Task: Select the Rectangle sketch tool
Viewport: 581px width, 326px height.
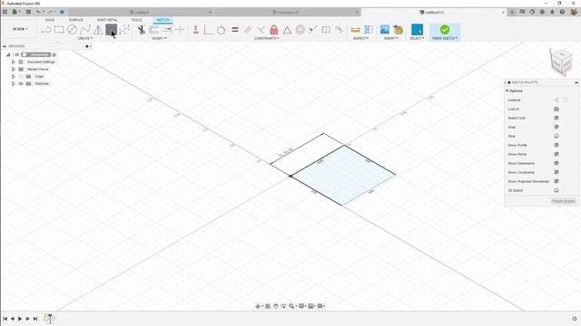Action: click(59, 30)
